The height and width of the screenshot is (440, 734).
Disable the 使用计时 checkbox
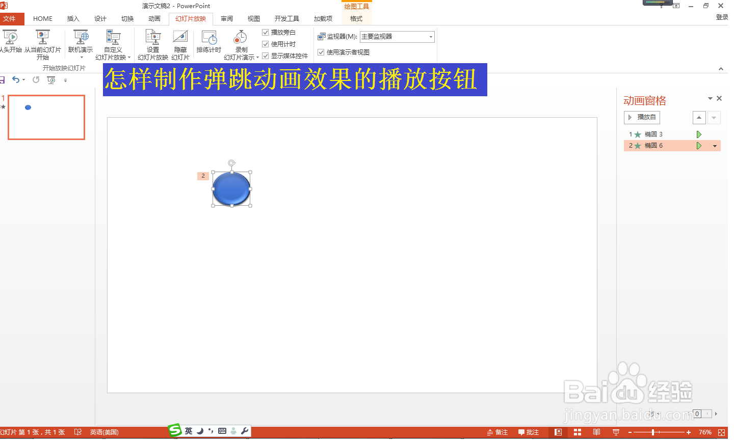(x=266, y=43)
